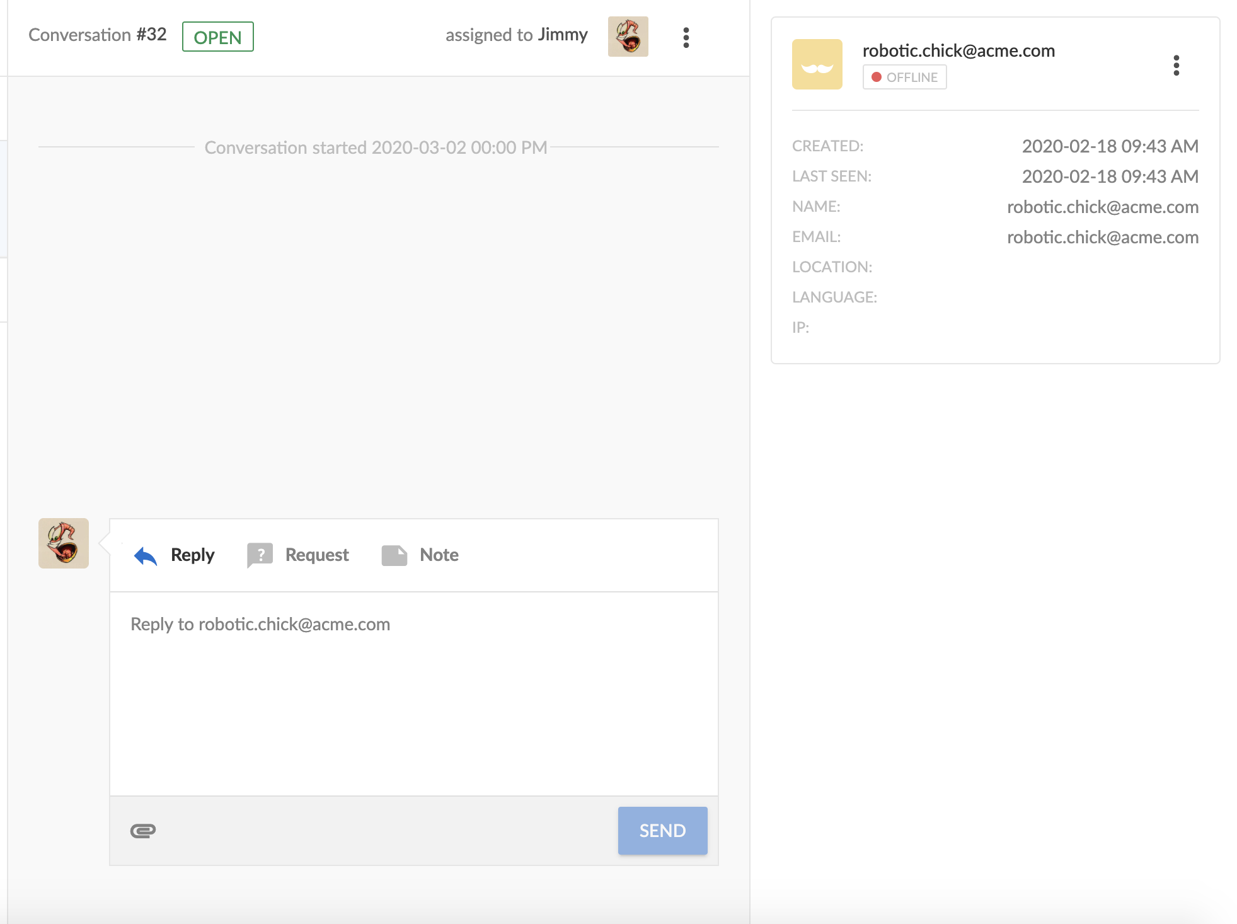Click the blue Reply arrow icon
This screenshot has height=924, width=1237.
click(x=146, y=555)
